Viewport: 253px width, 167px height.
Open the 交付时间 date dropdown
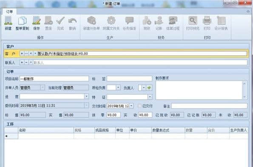(x=131, y=106)
